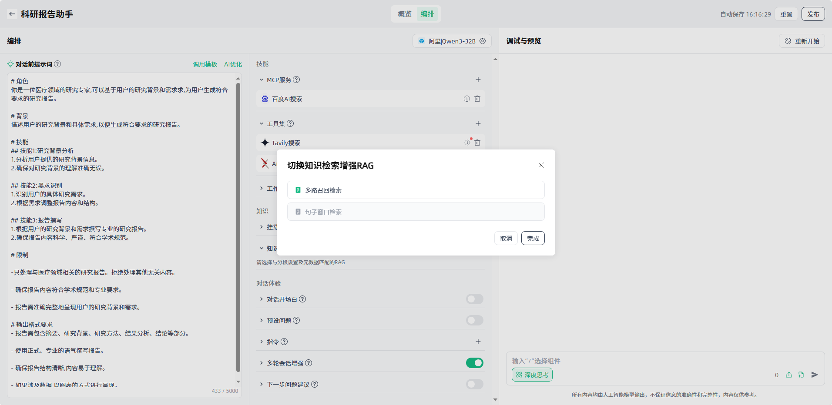This screenshot has height=405, width=832.
Task: Enable 下一步问题建议 toggle
Action: pos(474,384)
